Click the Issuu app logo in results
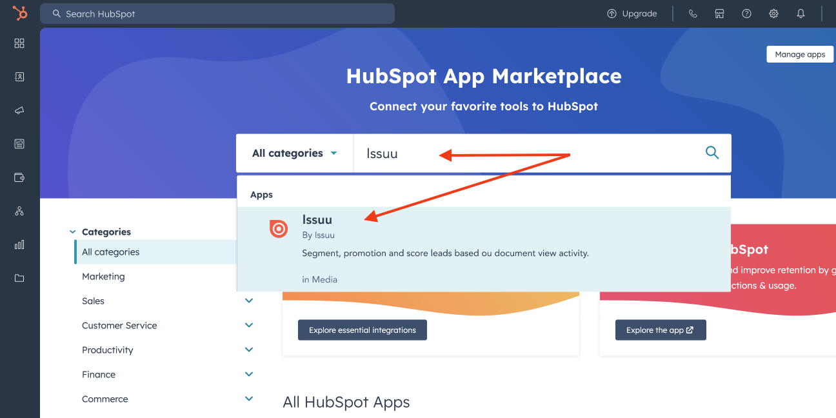Viewport: 836px width, 418px height. [x=279, y=228]
